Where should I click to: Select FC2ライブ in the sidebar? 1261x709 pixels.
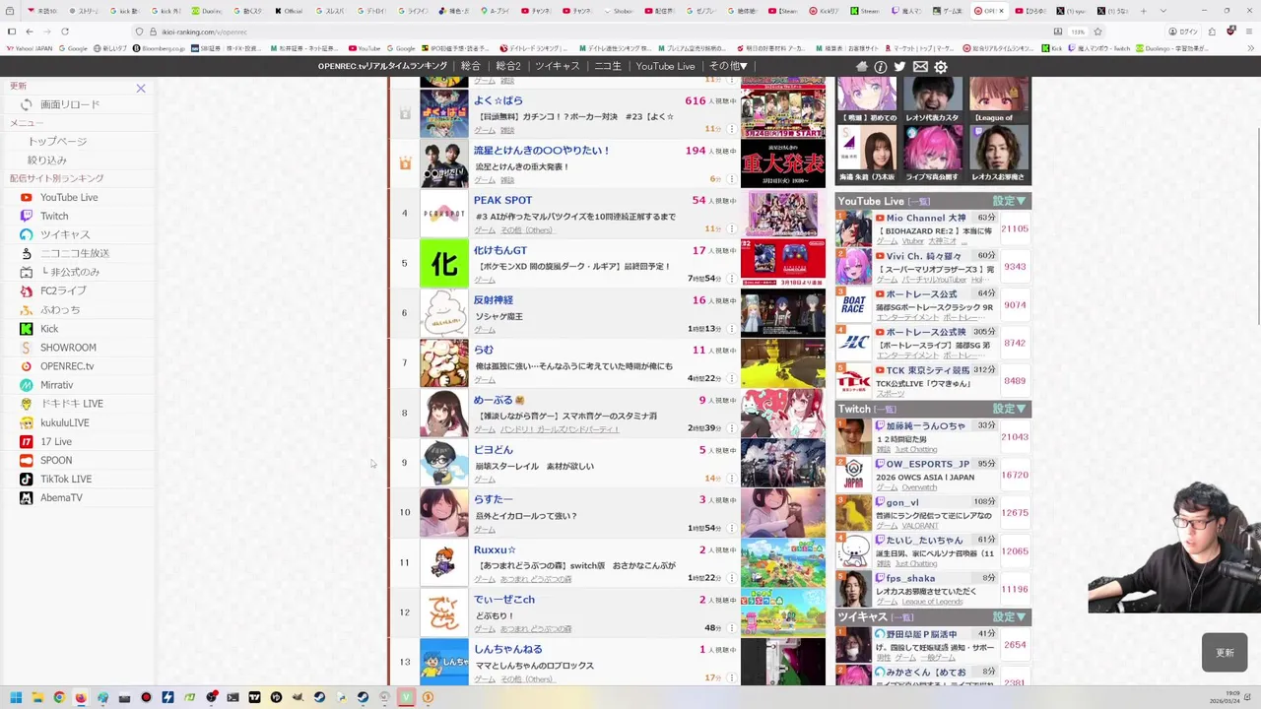click(63, 290)
